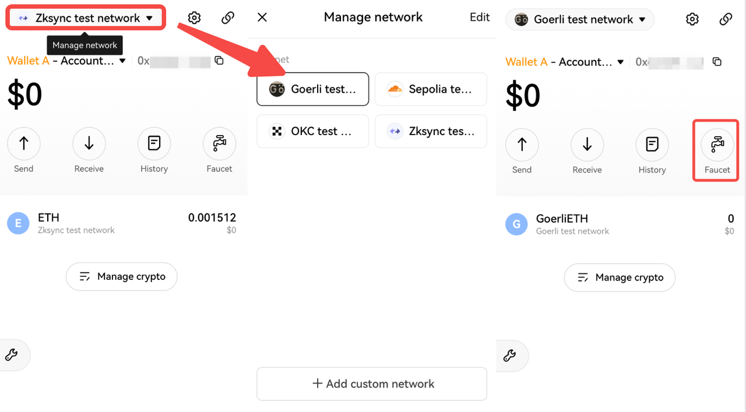Viewport: 746px width, 412px height.
Task: Click link icon beside Goerli network settings
Action: [x=726, y=19]
